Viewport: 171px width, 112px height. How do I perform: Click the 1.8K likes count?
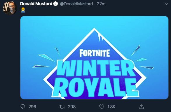pyautogui.click(x=111, y=107)
